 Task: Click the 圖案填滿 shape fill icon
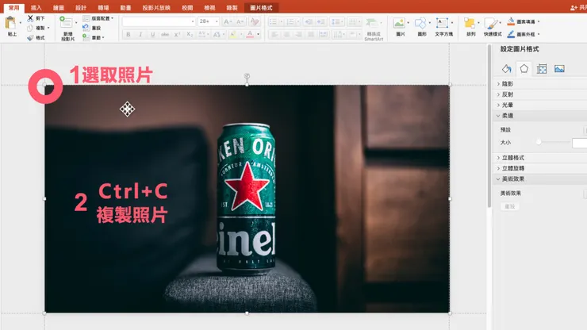coord(511,21)
